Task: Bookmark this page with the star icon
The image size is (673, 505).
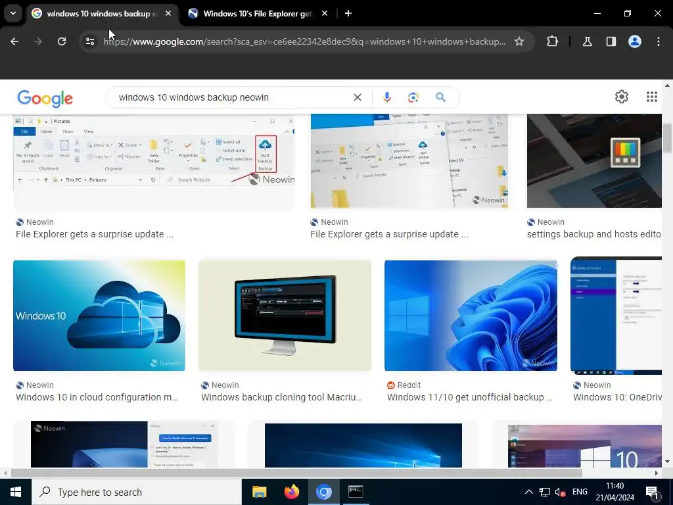Action: point(519,41)
